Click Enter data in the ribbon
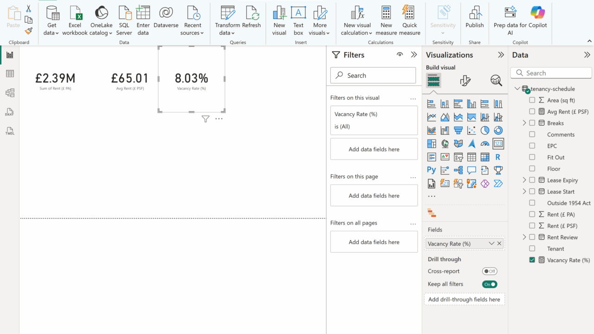 pos(143,21)
